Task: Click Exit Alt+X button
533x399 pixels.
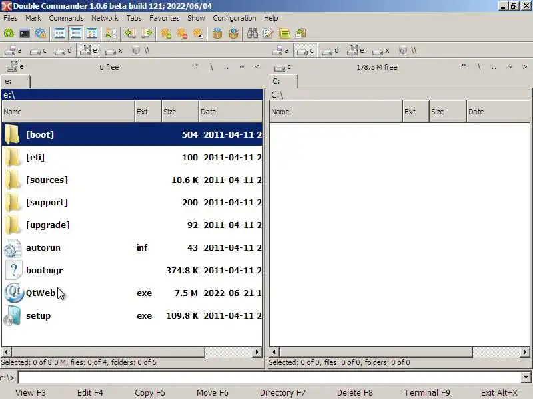Action: click(x=499, y=392)
